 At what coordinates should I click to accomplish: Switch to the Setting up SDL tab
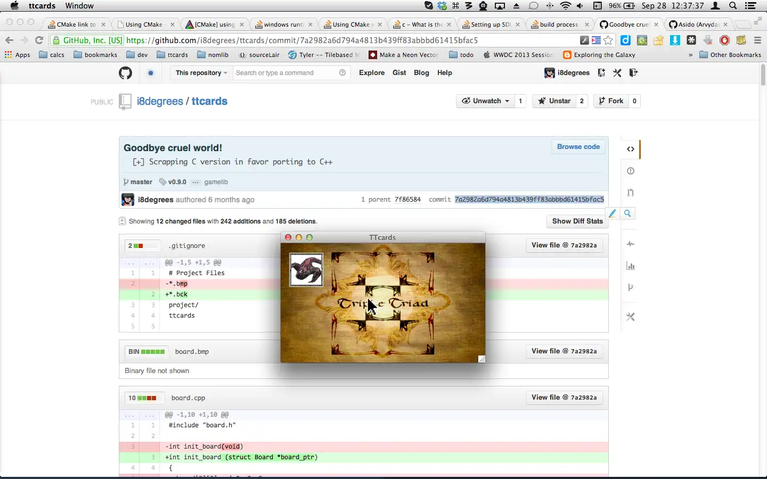click(491, 24)
